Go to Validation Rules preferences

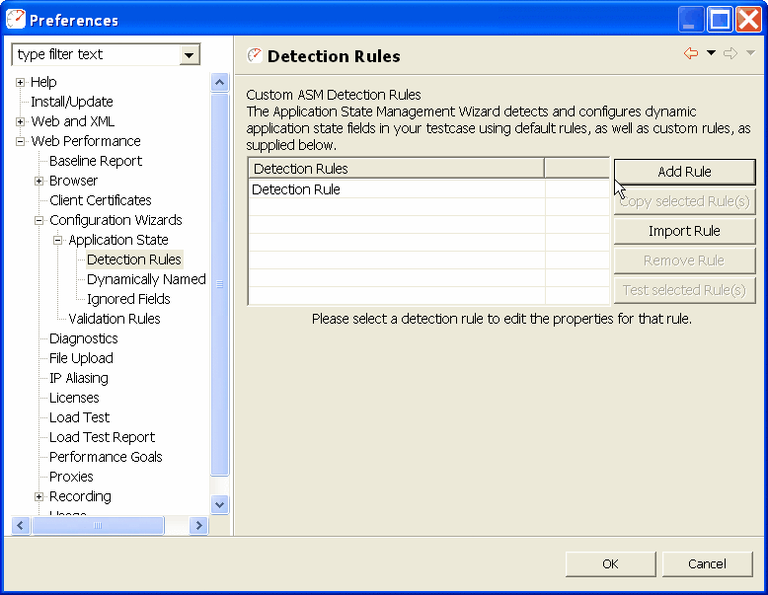114,319
